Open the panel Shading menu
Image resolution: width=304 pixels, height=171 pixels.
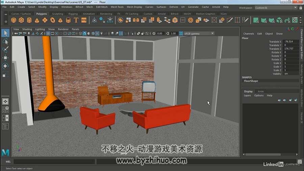27,29
